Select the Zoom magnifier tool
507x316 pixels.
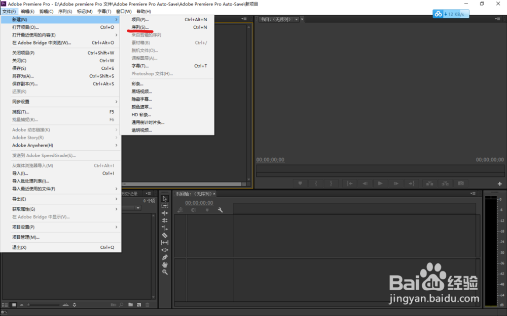(165, 272)
